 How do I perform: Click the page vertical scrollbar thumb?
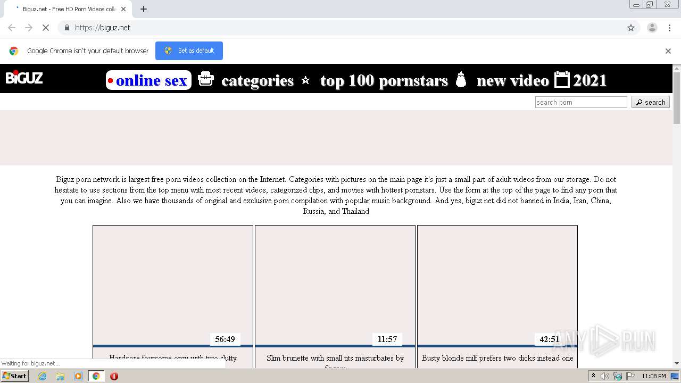[677, 98]
